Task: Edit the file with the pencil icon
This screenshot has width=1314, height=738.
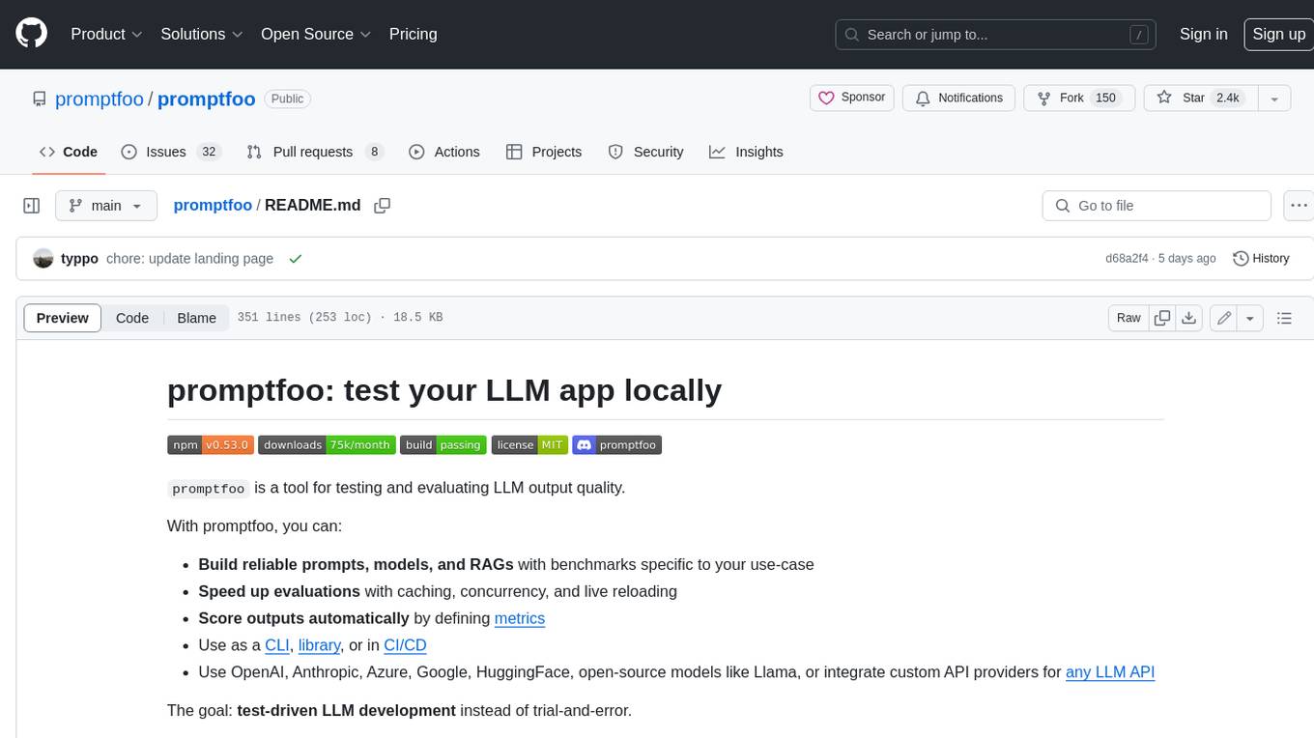Action: click(x=1224, y=318)
